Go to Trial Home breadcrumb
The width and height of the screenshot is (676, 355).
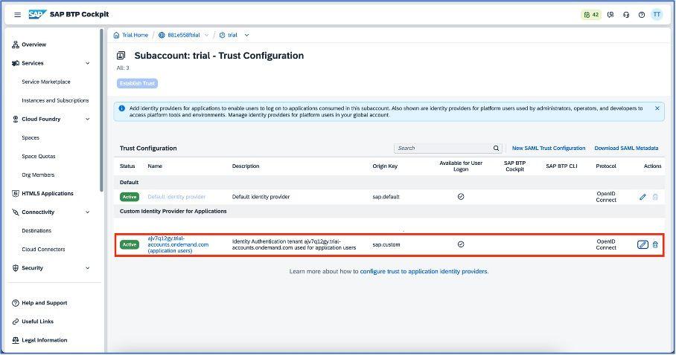(135, 36)
